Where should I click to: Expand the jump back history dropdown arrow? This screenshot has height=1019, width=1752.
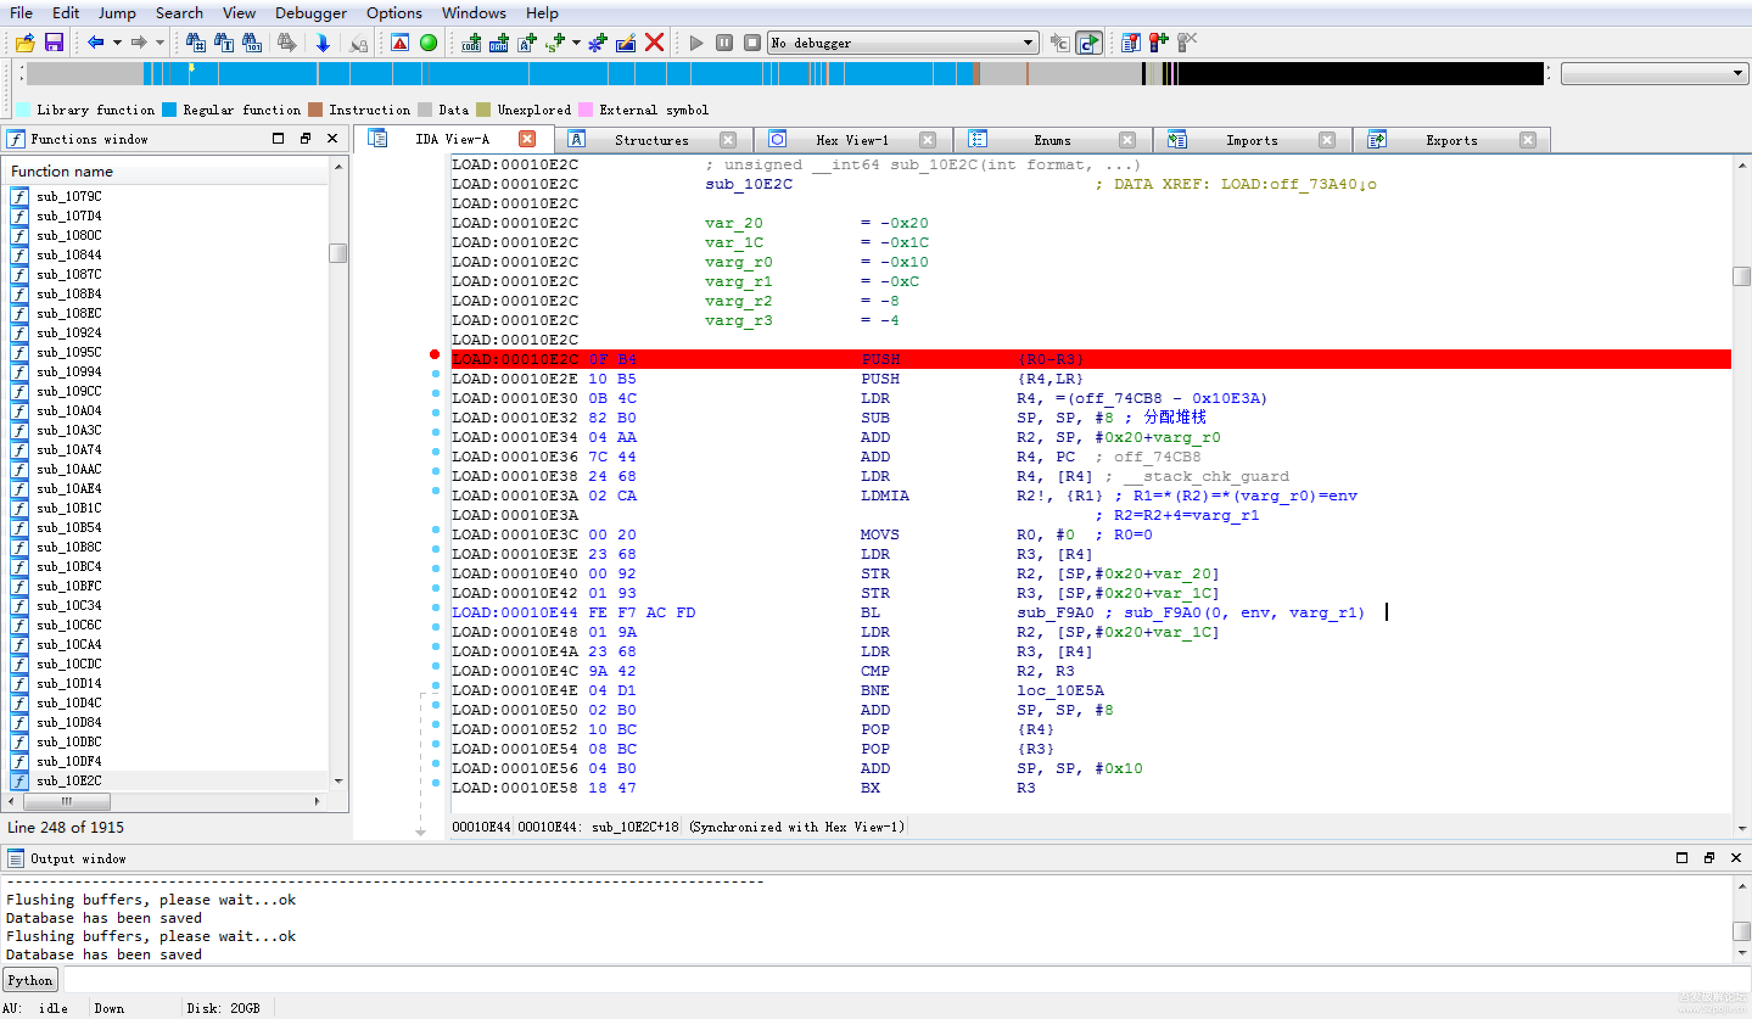point(117,43)
